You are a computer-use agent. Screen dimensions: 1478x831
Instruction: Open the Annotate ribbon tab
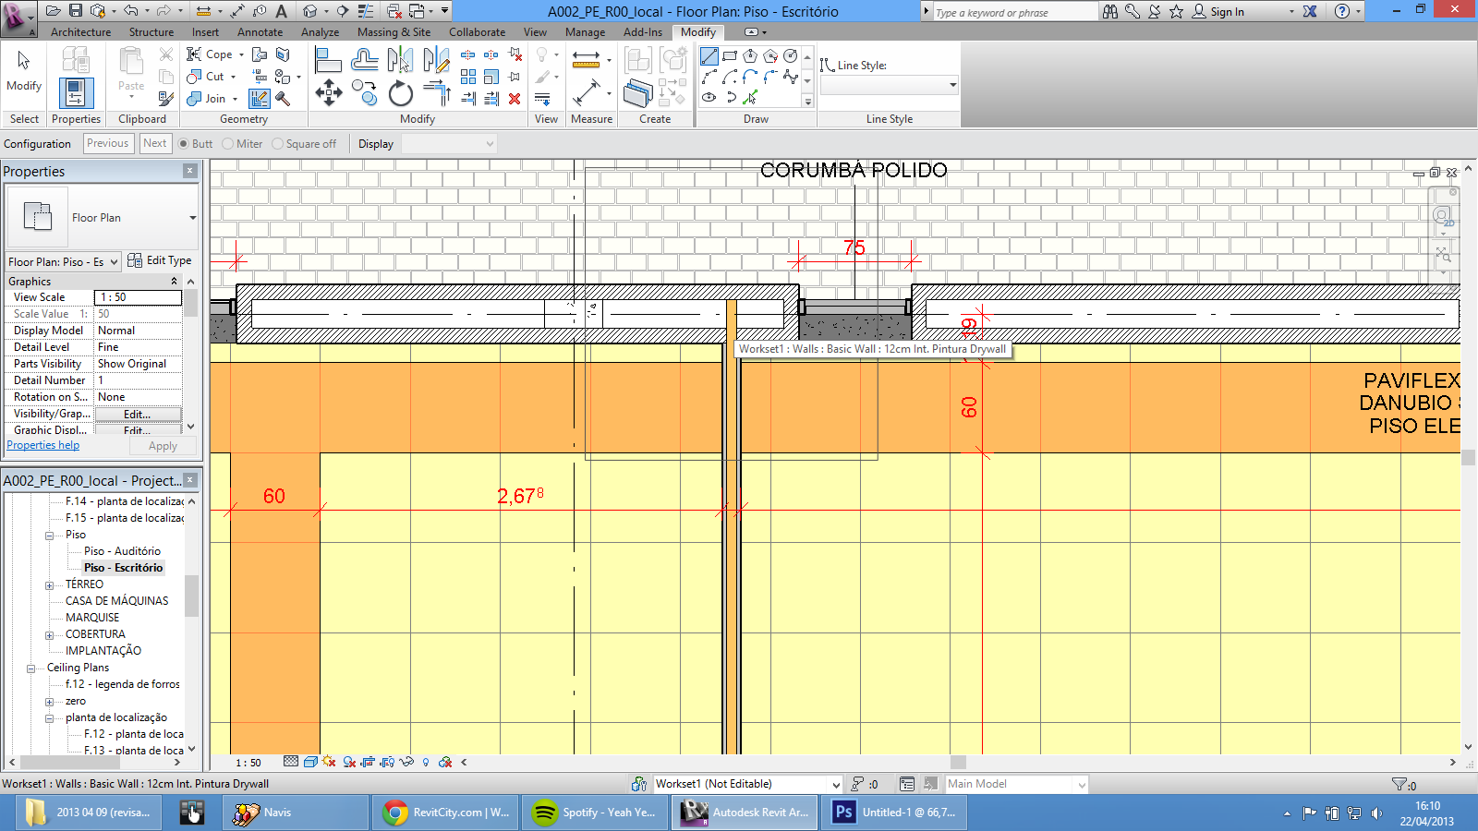coord(260,32)
